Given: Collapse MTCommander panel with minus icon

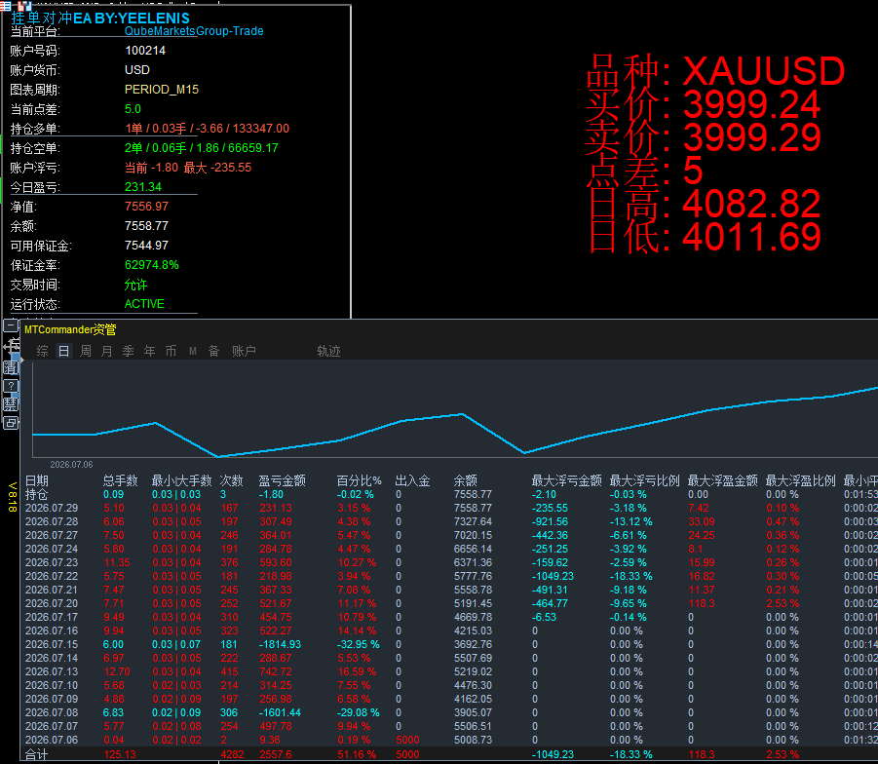Looking at the screenshot, I should click(x=11, y=325).
